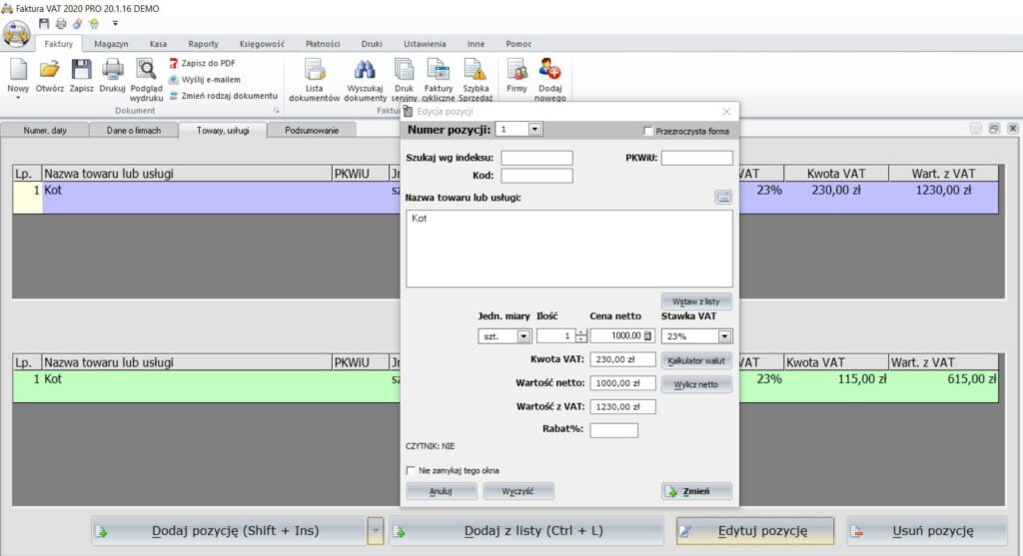Print the invoice with the Drukuj icon
The width and height of the screenshot is (1023, 556).
coord(112,71)
